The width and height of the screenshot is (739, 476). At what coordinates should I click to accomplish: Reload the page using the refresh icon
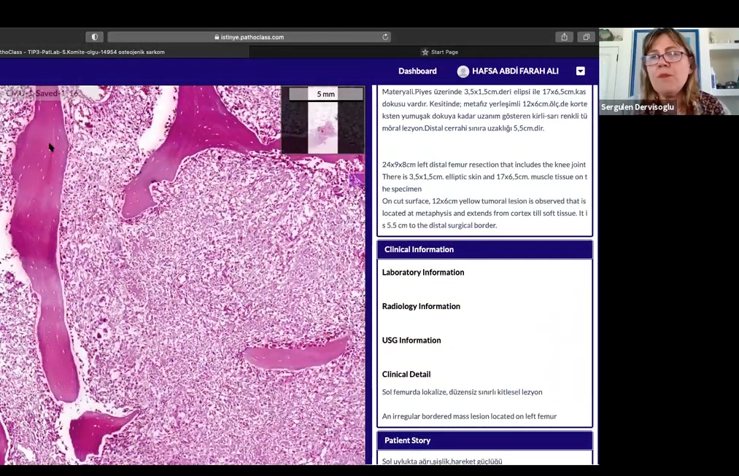(385, 37)
